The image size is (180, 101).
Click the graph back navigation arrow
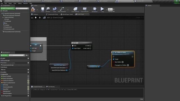pyautogui.click(x=36, y=17)
